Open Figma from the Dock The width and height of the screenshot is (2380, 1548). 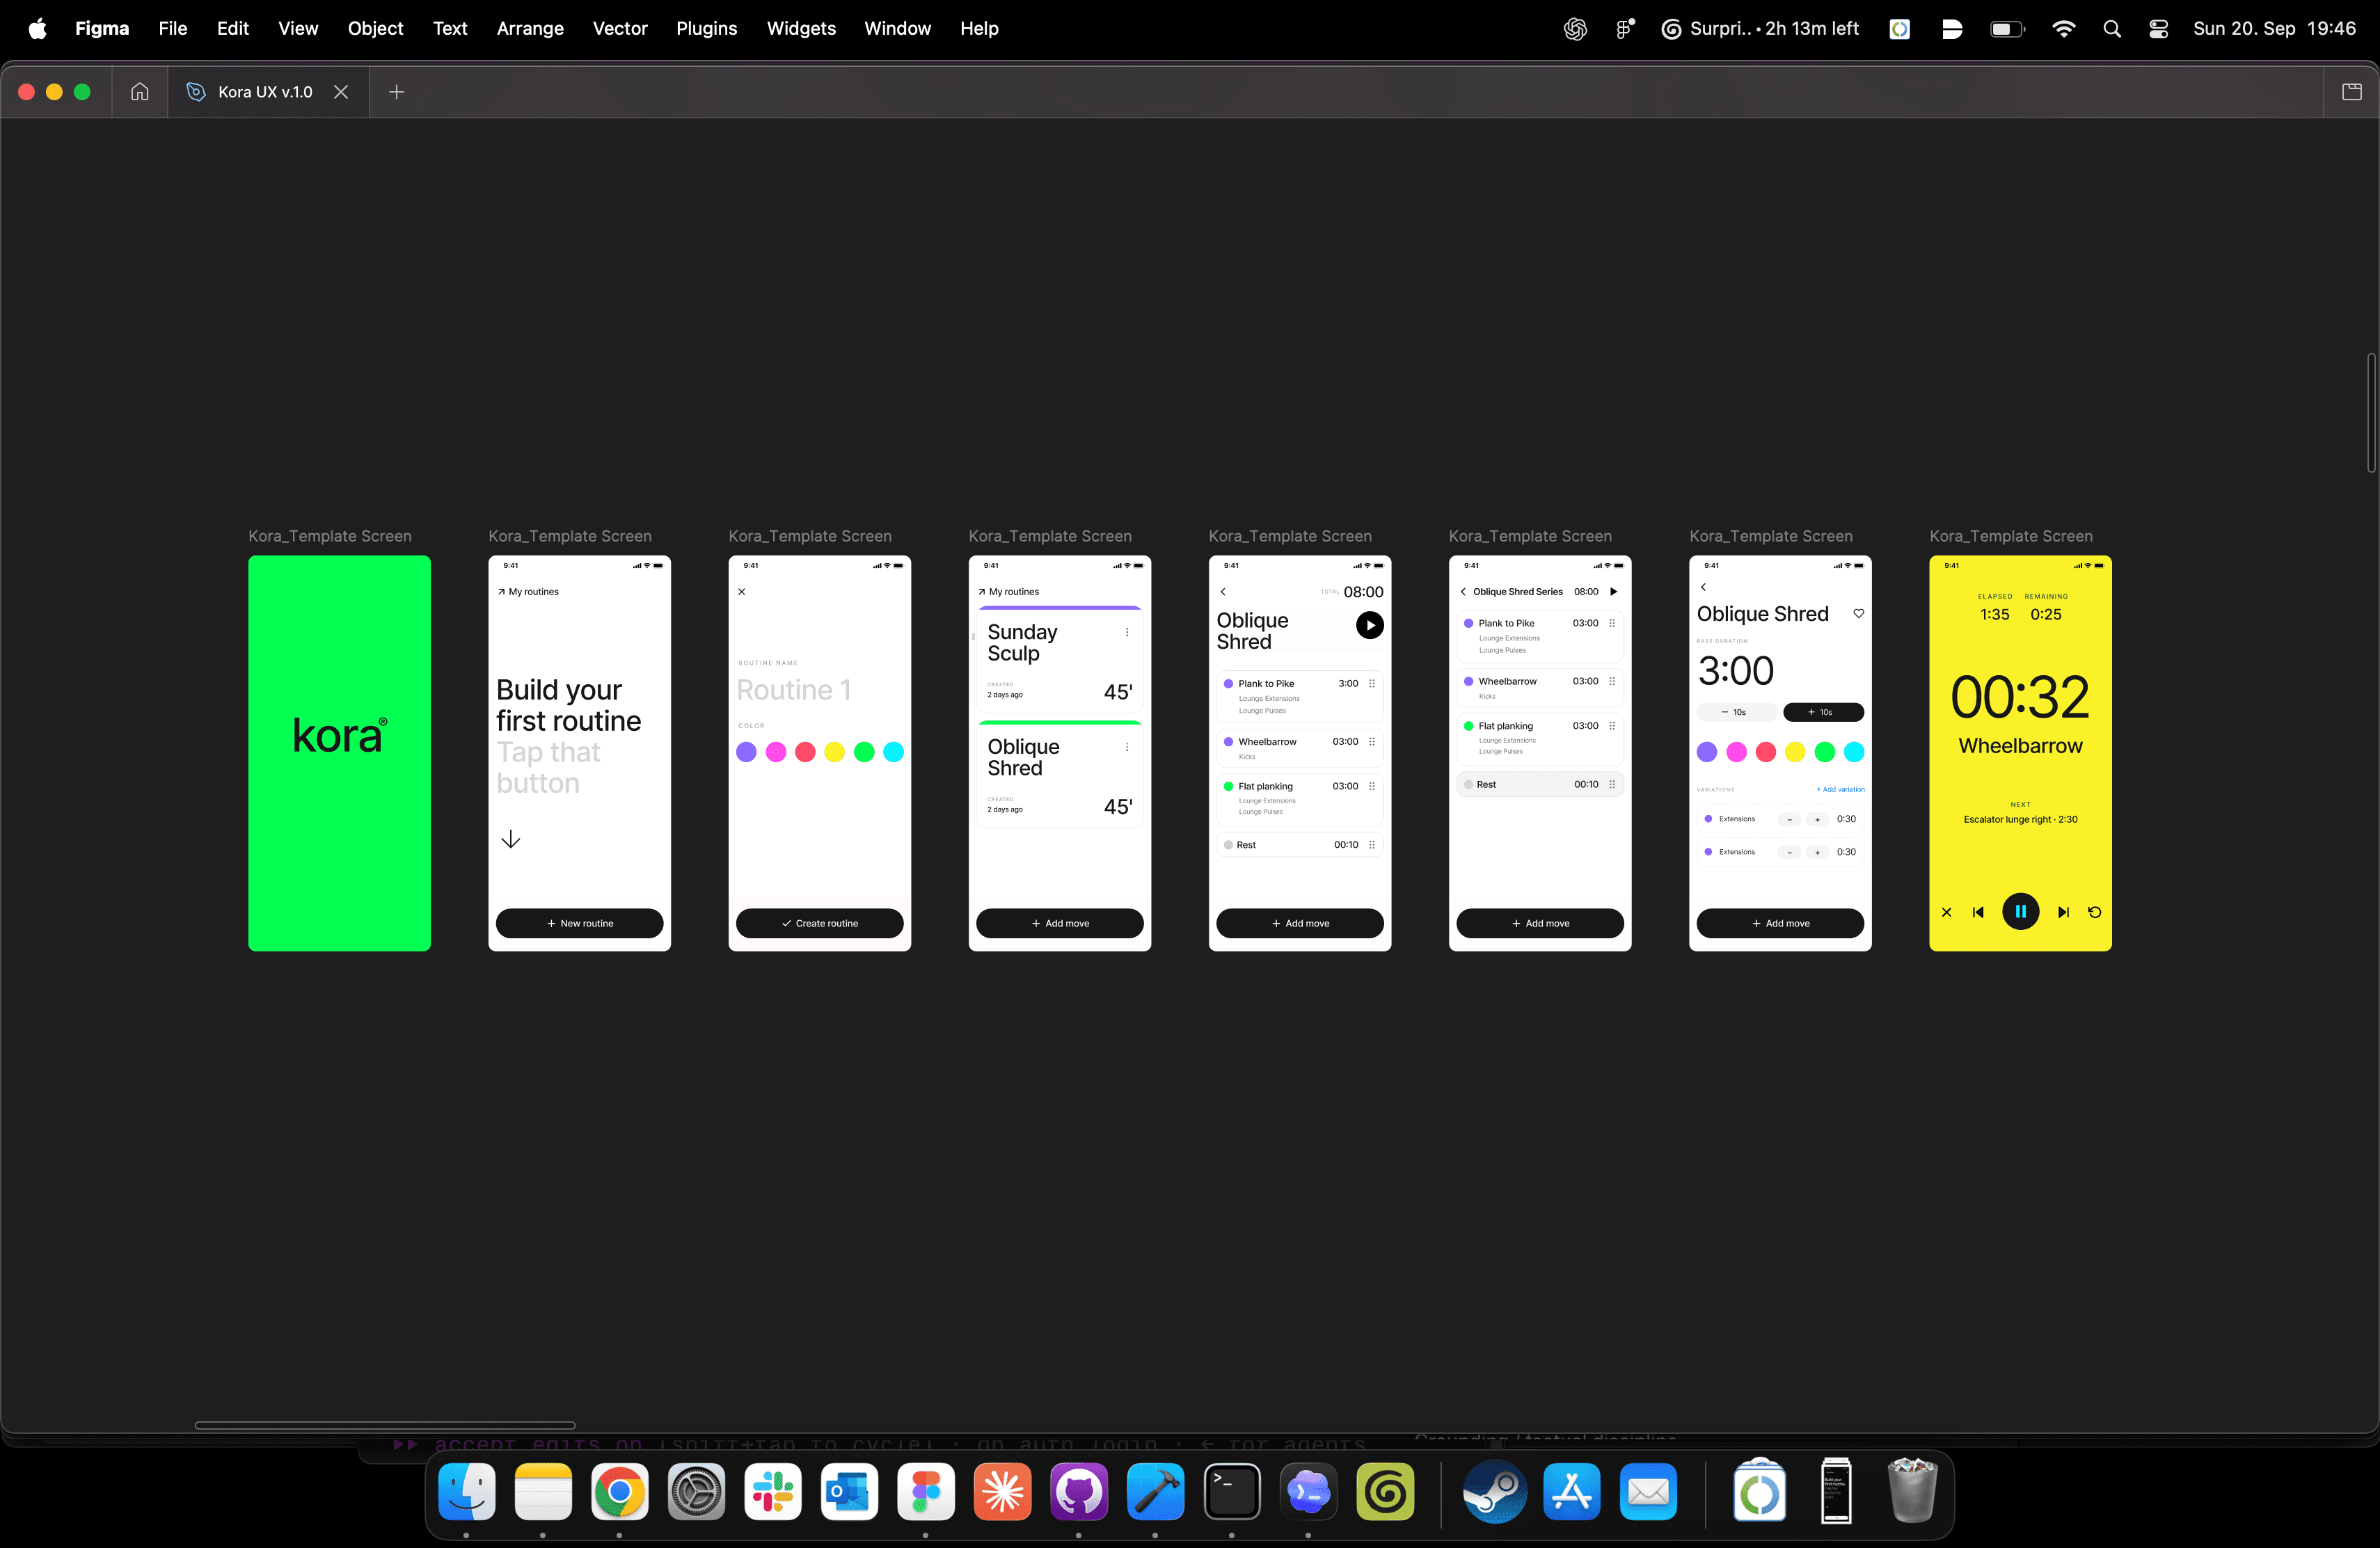click(925, 1492)
